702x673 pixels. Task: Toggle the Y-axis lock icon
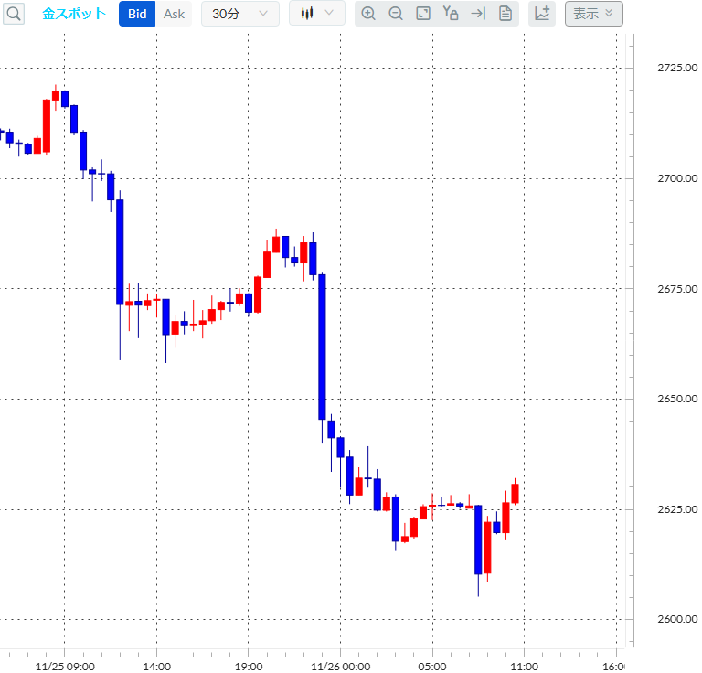coord(451,14)
